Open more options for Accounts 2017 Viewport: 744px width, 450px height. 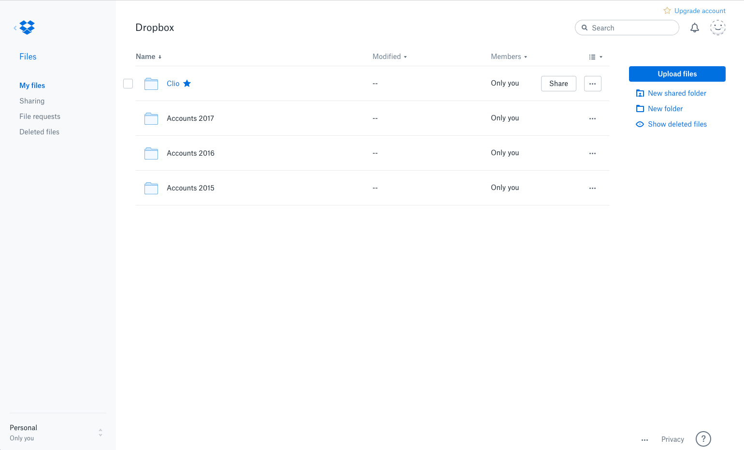(593, 118)
